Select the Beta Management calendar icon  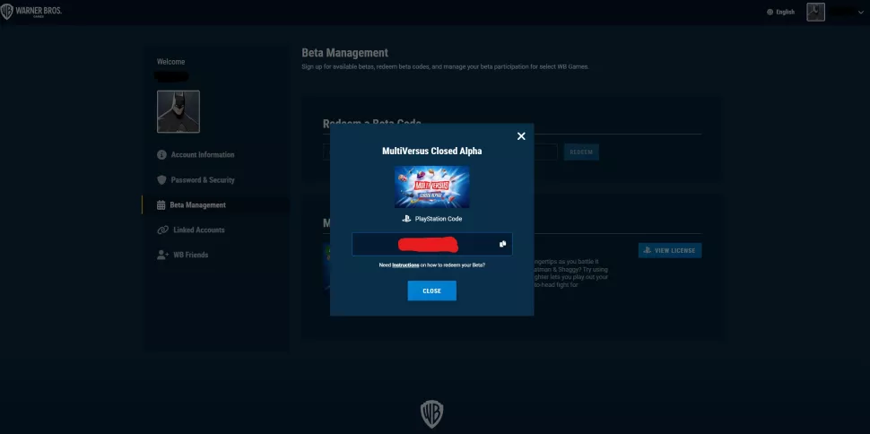(x=161, y=205)
